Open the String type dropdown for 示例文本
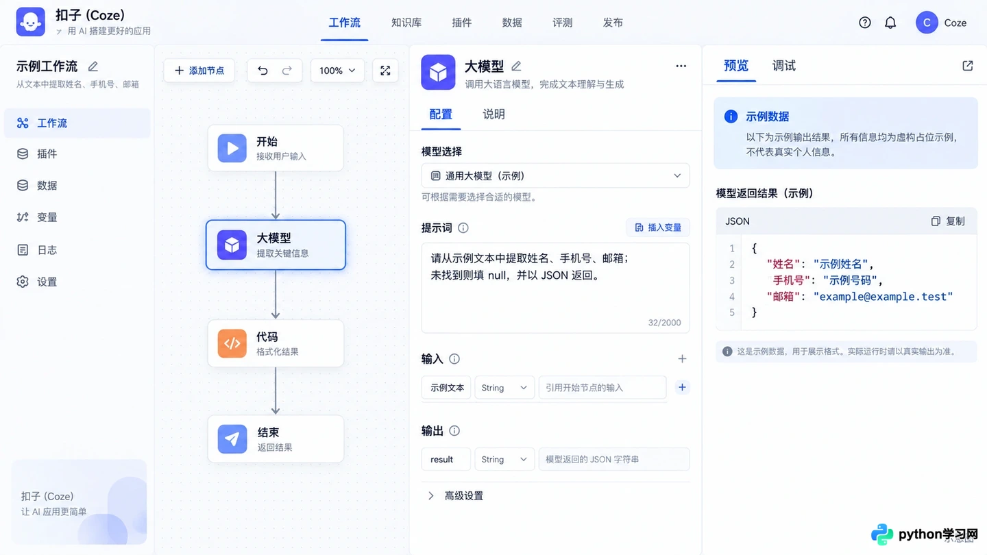 pos(504,387)
